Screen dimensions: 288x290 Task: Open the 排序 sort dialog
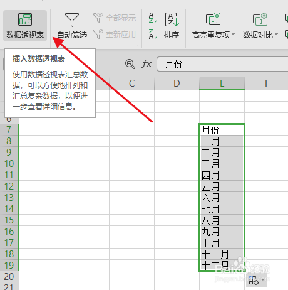172,26
